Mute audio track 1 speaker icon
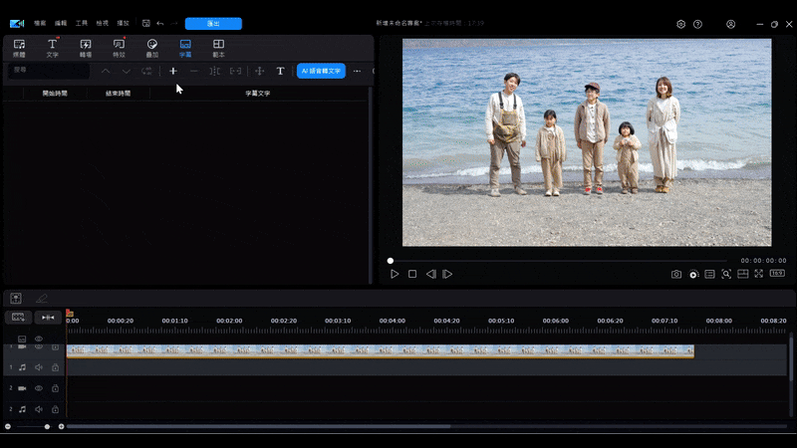The width and height of the screenshot is (797, 448). (39, 367)
